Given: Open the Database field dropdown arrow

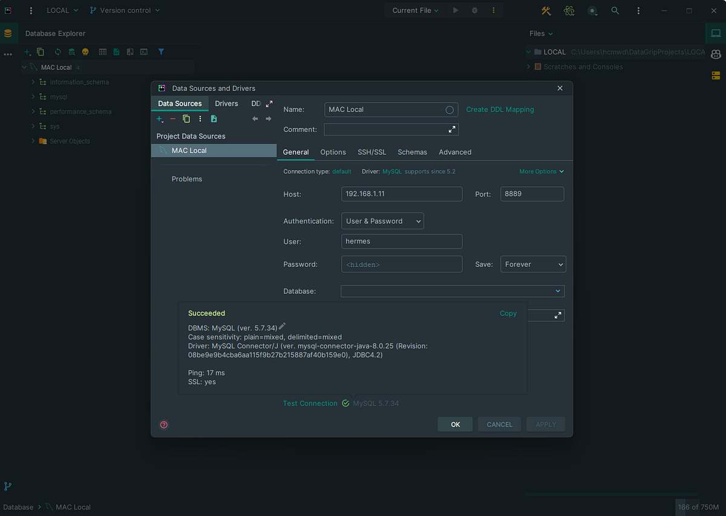Looking at the screenshot, I should [558, 292].
